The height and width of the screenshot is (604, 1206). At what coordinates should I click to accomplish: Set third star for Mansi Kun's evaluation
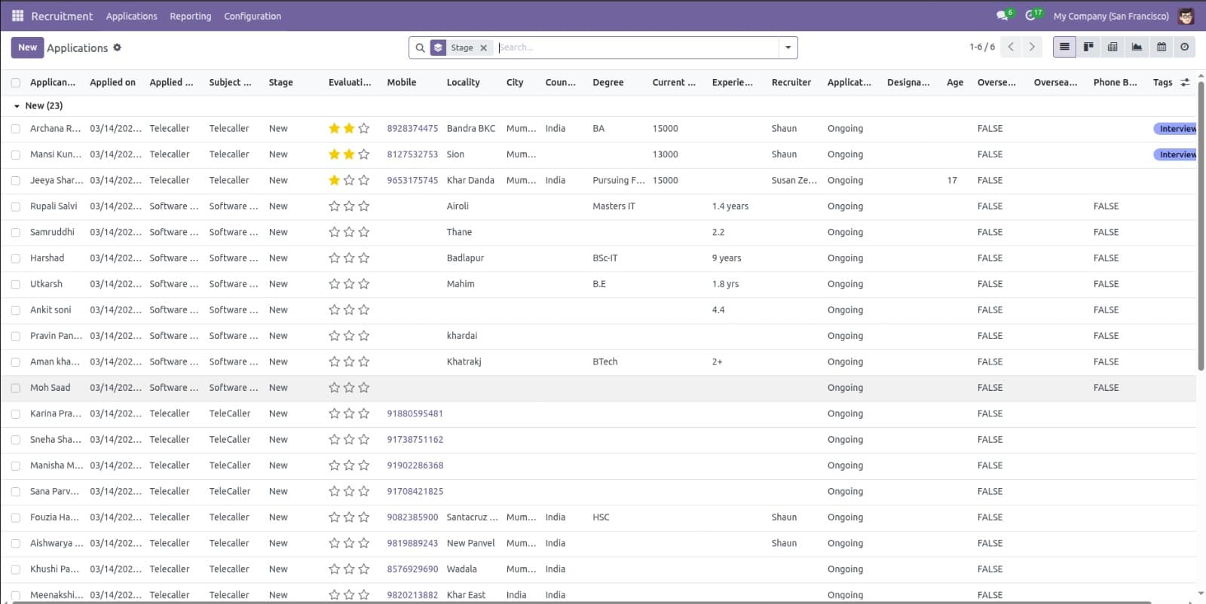(364, 154)
